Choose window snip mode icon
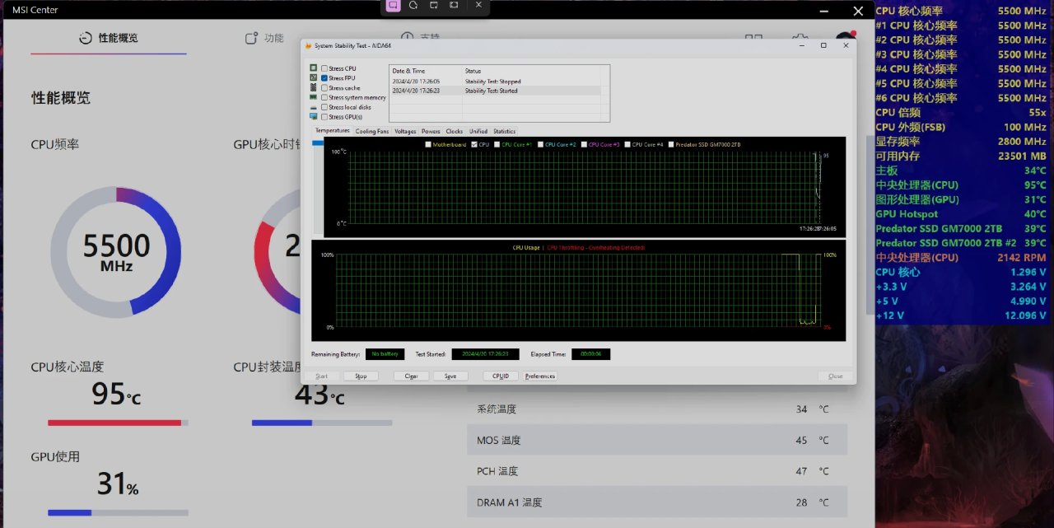Screen dimensions: 1054x528 [x=434, y=5]
